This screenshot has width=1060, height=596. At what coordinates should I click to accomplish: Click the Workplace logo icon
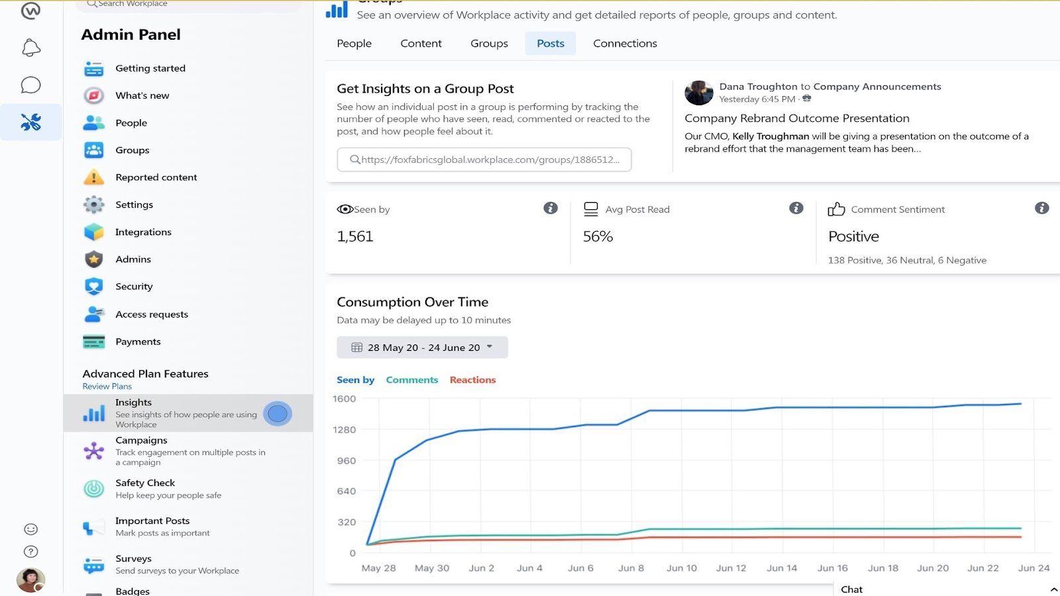pos(31,10)
